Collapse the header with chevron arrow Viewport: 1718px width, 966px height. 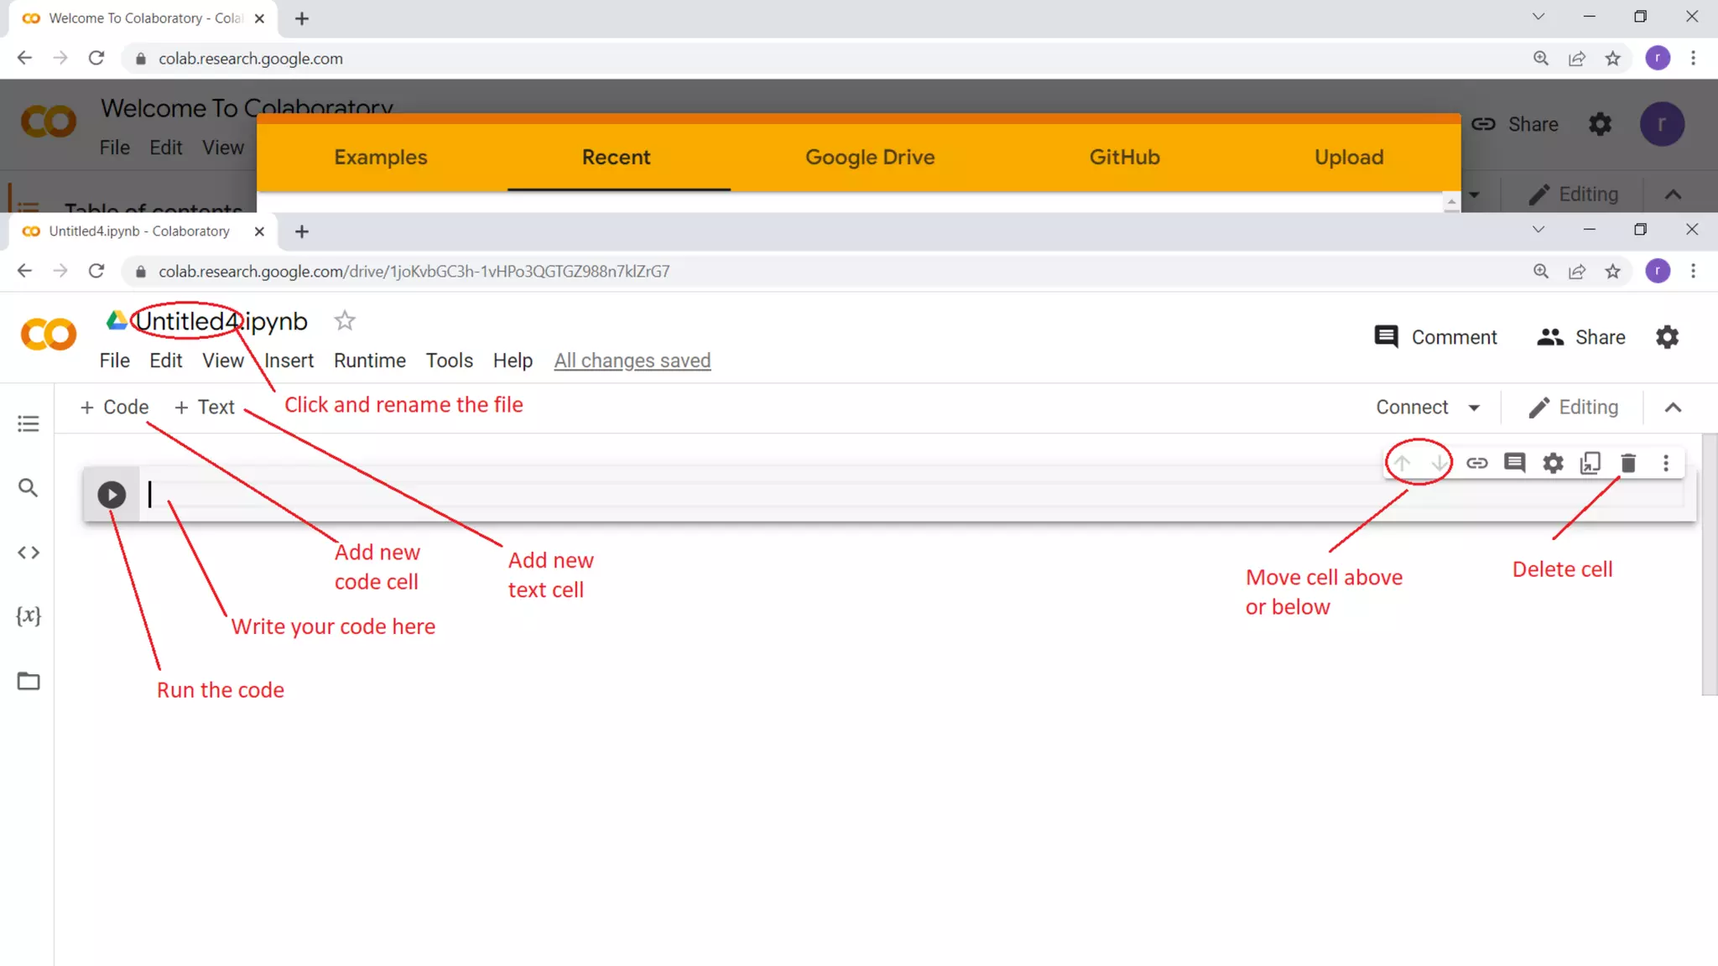[1673, 408]
